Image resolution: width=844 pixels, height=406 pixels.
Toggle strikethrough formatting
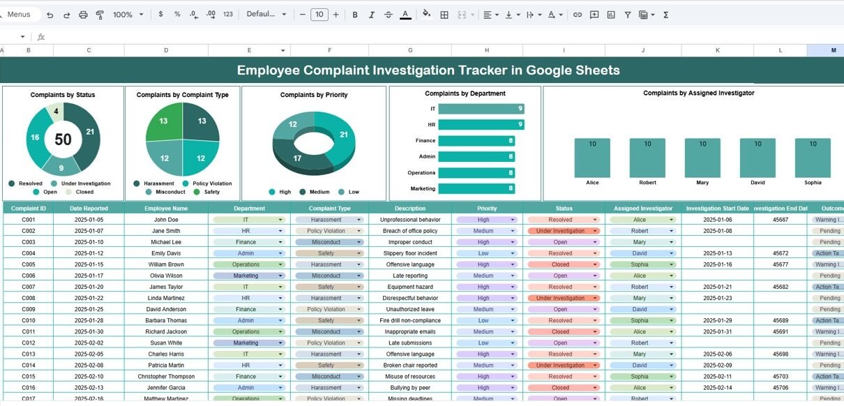[389, 15]
